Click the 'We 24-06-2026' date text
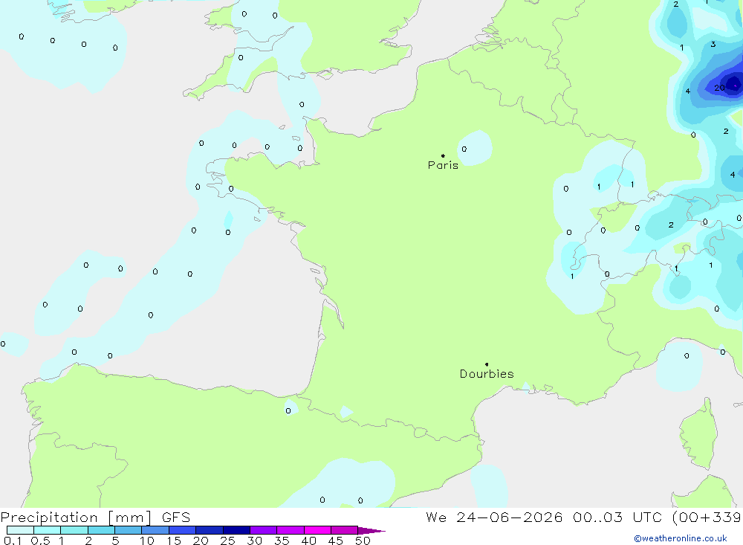Viewport: 743px width, 545px height. tap(494, 517)
